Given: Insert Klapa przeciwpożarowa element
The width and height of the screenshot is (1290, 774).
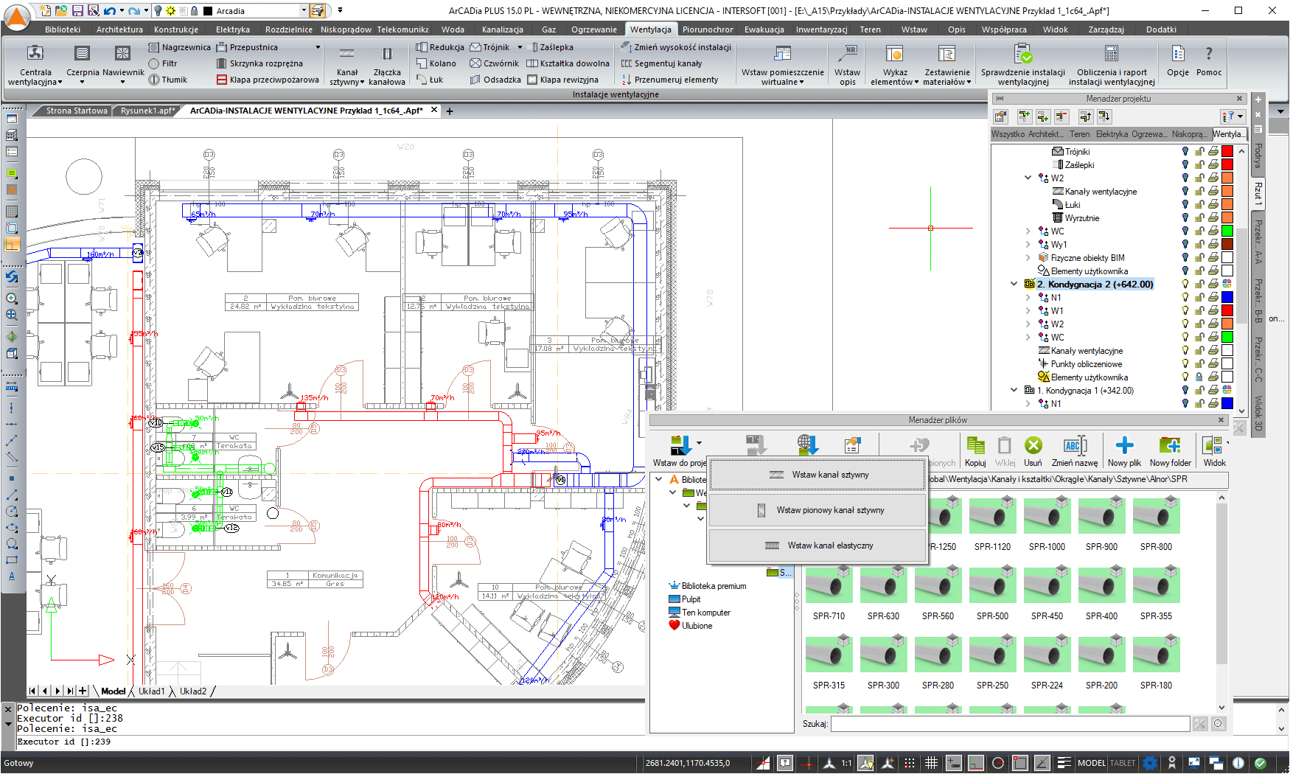Looking at the screenshot, I should click(268, 80).
